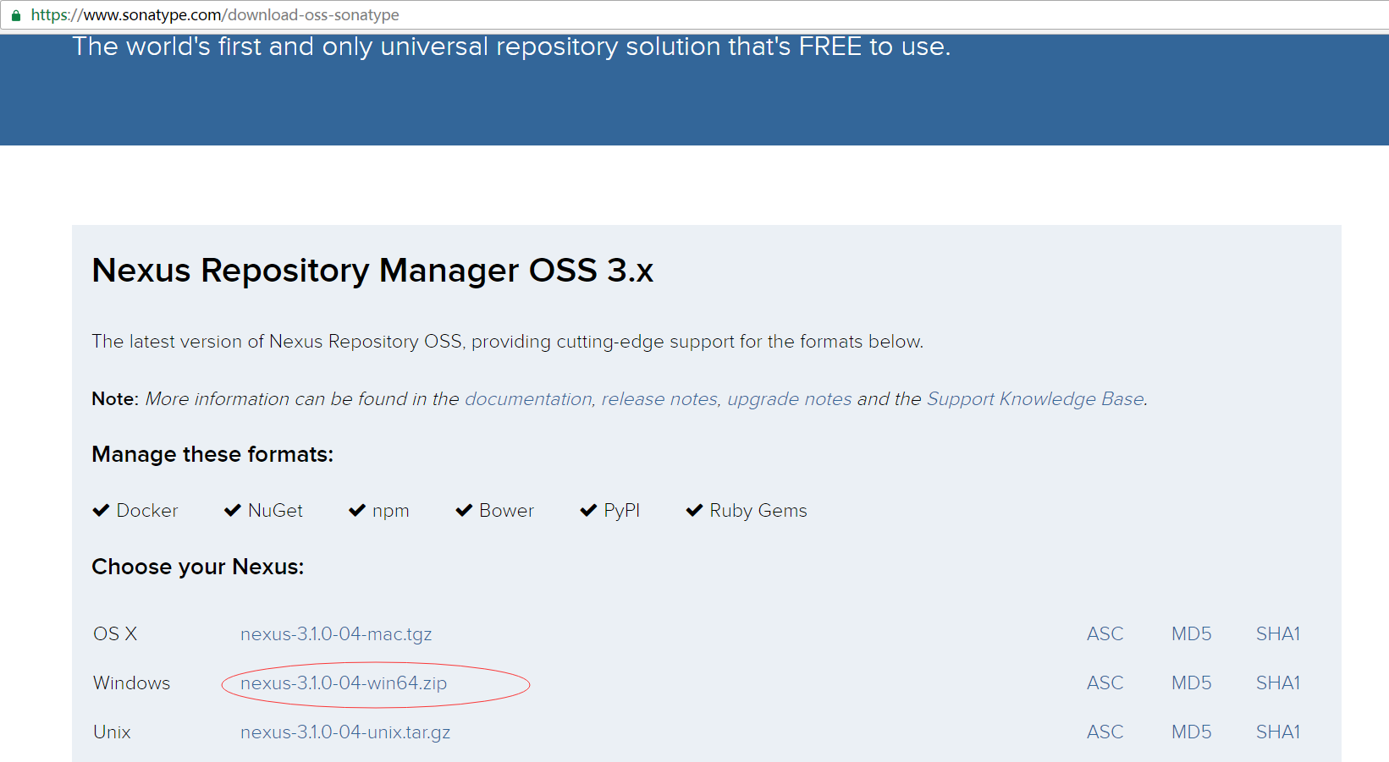Click the Ruby Gems format label
This screenshot has height=762, width=1389.
click(758, 511)
